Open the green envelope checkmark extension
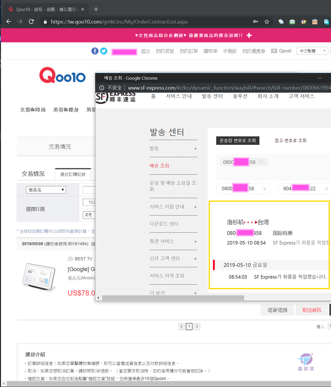Screen dimensions: 331x387 point(292,22)
